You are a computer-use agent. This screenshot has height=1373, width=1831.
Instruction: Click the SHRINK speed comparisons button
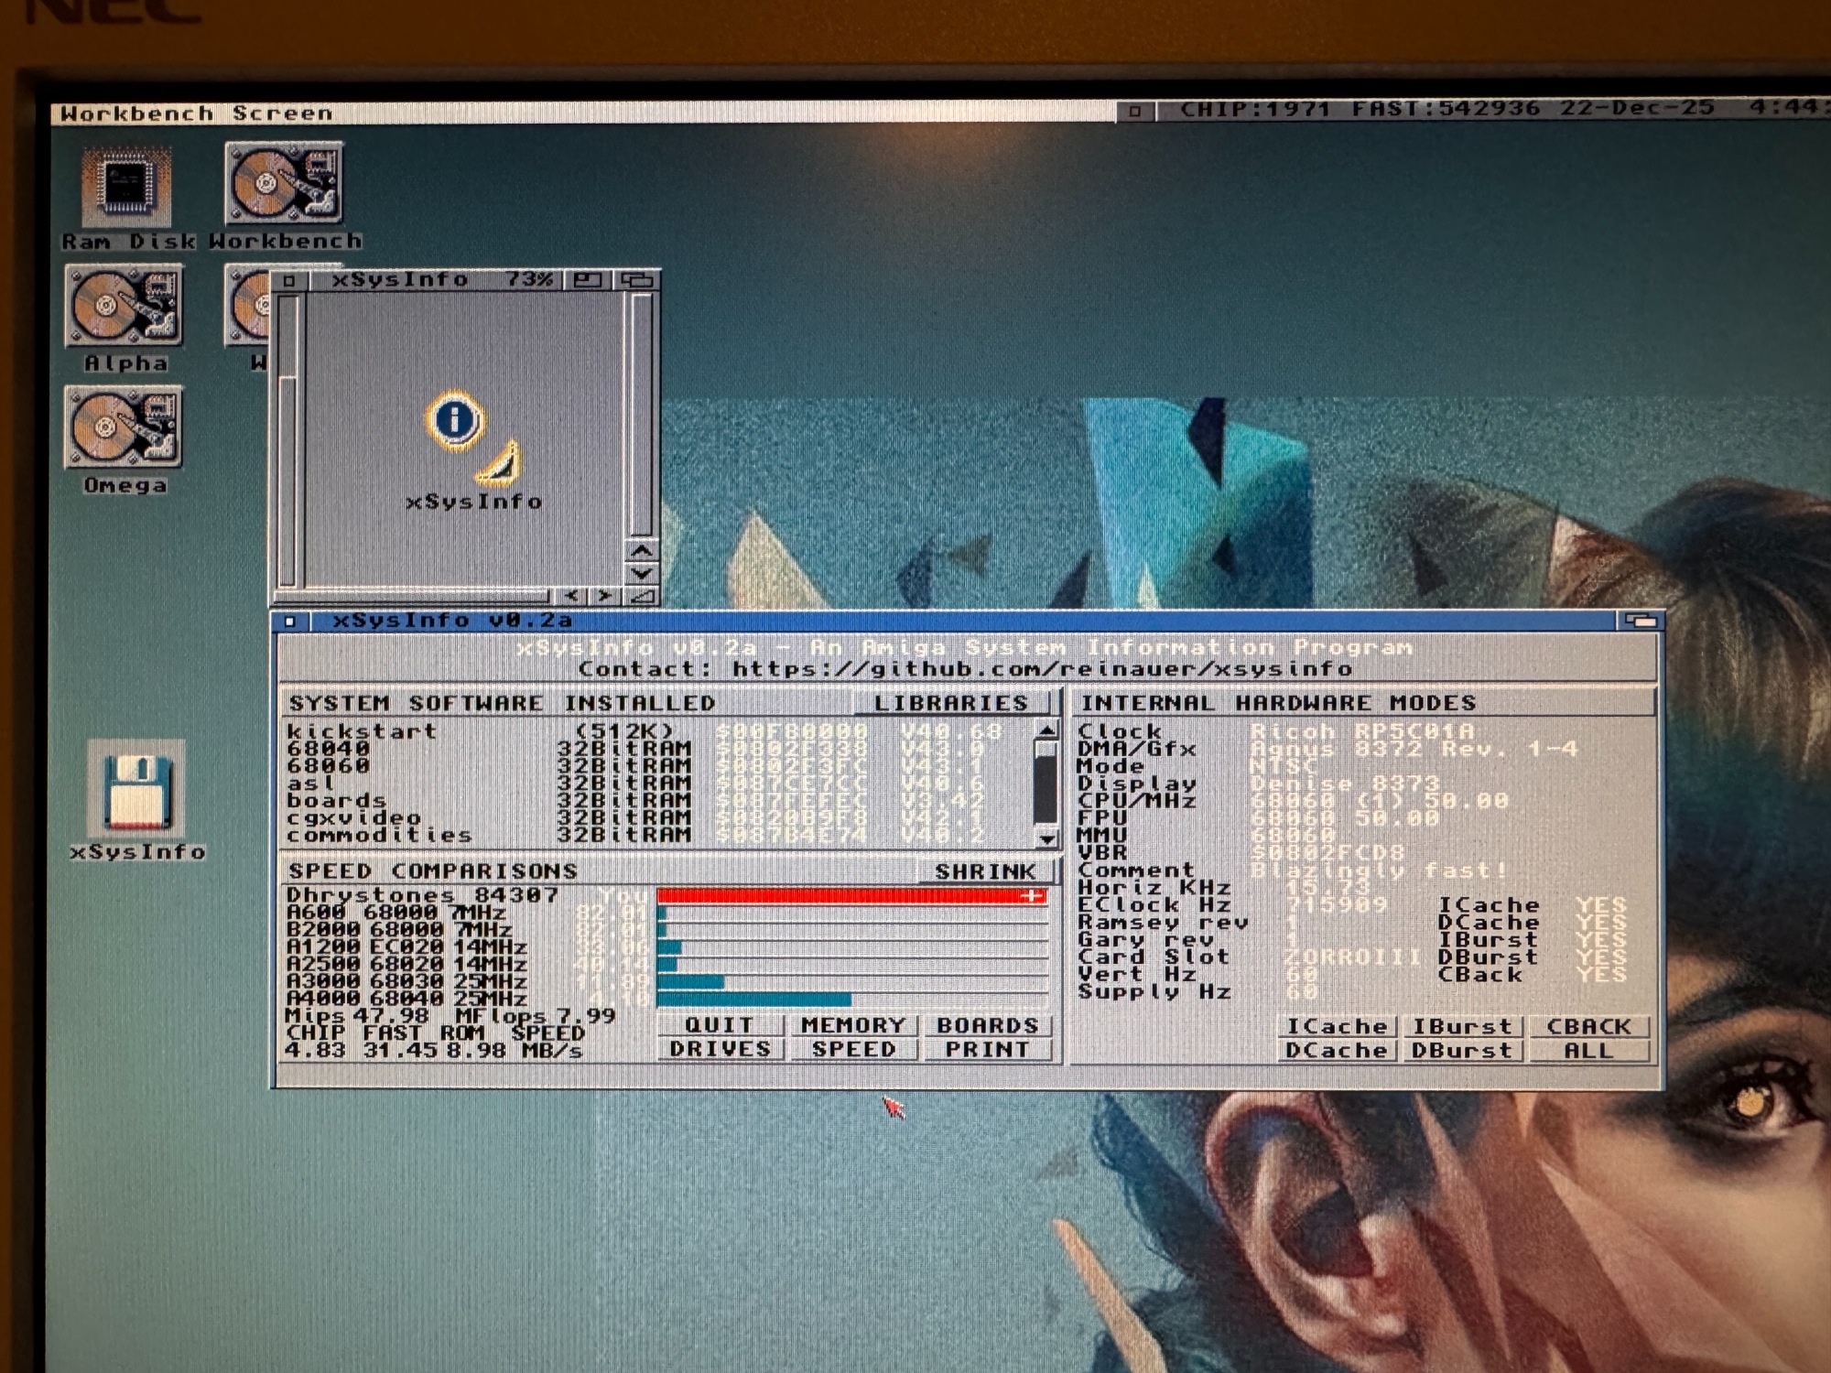point(985,871)
